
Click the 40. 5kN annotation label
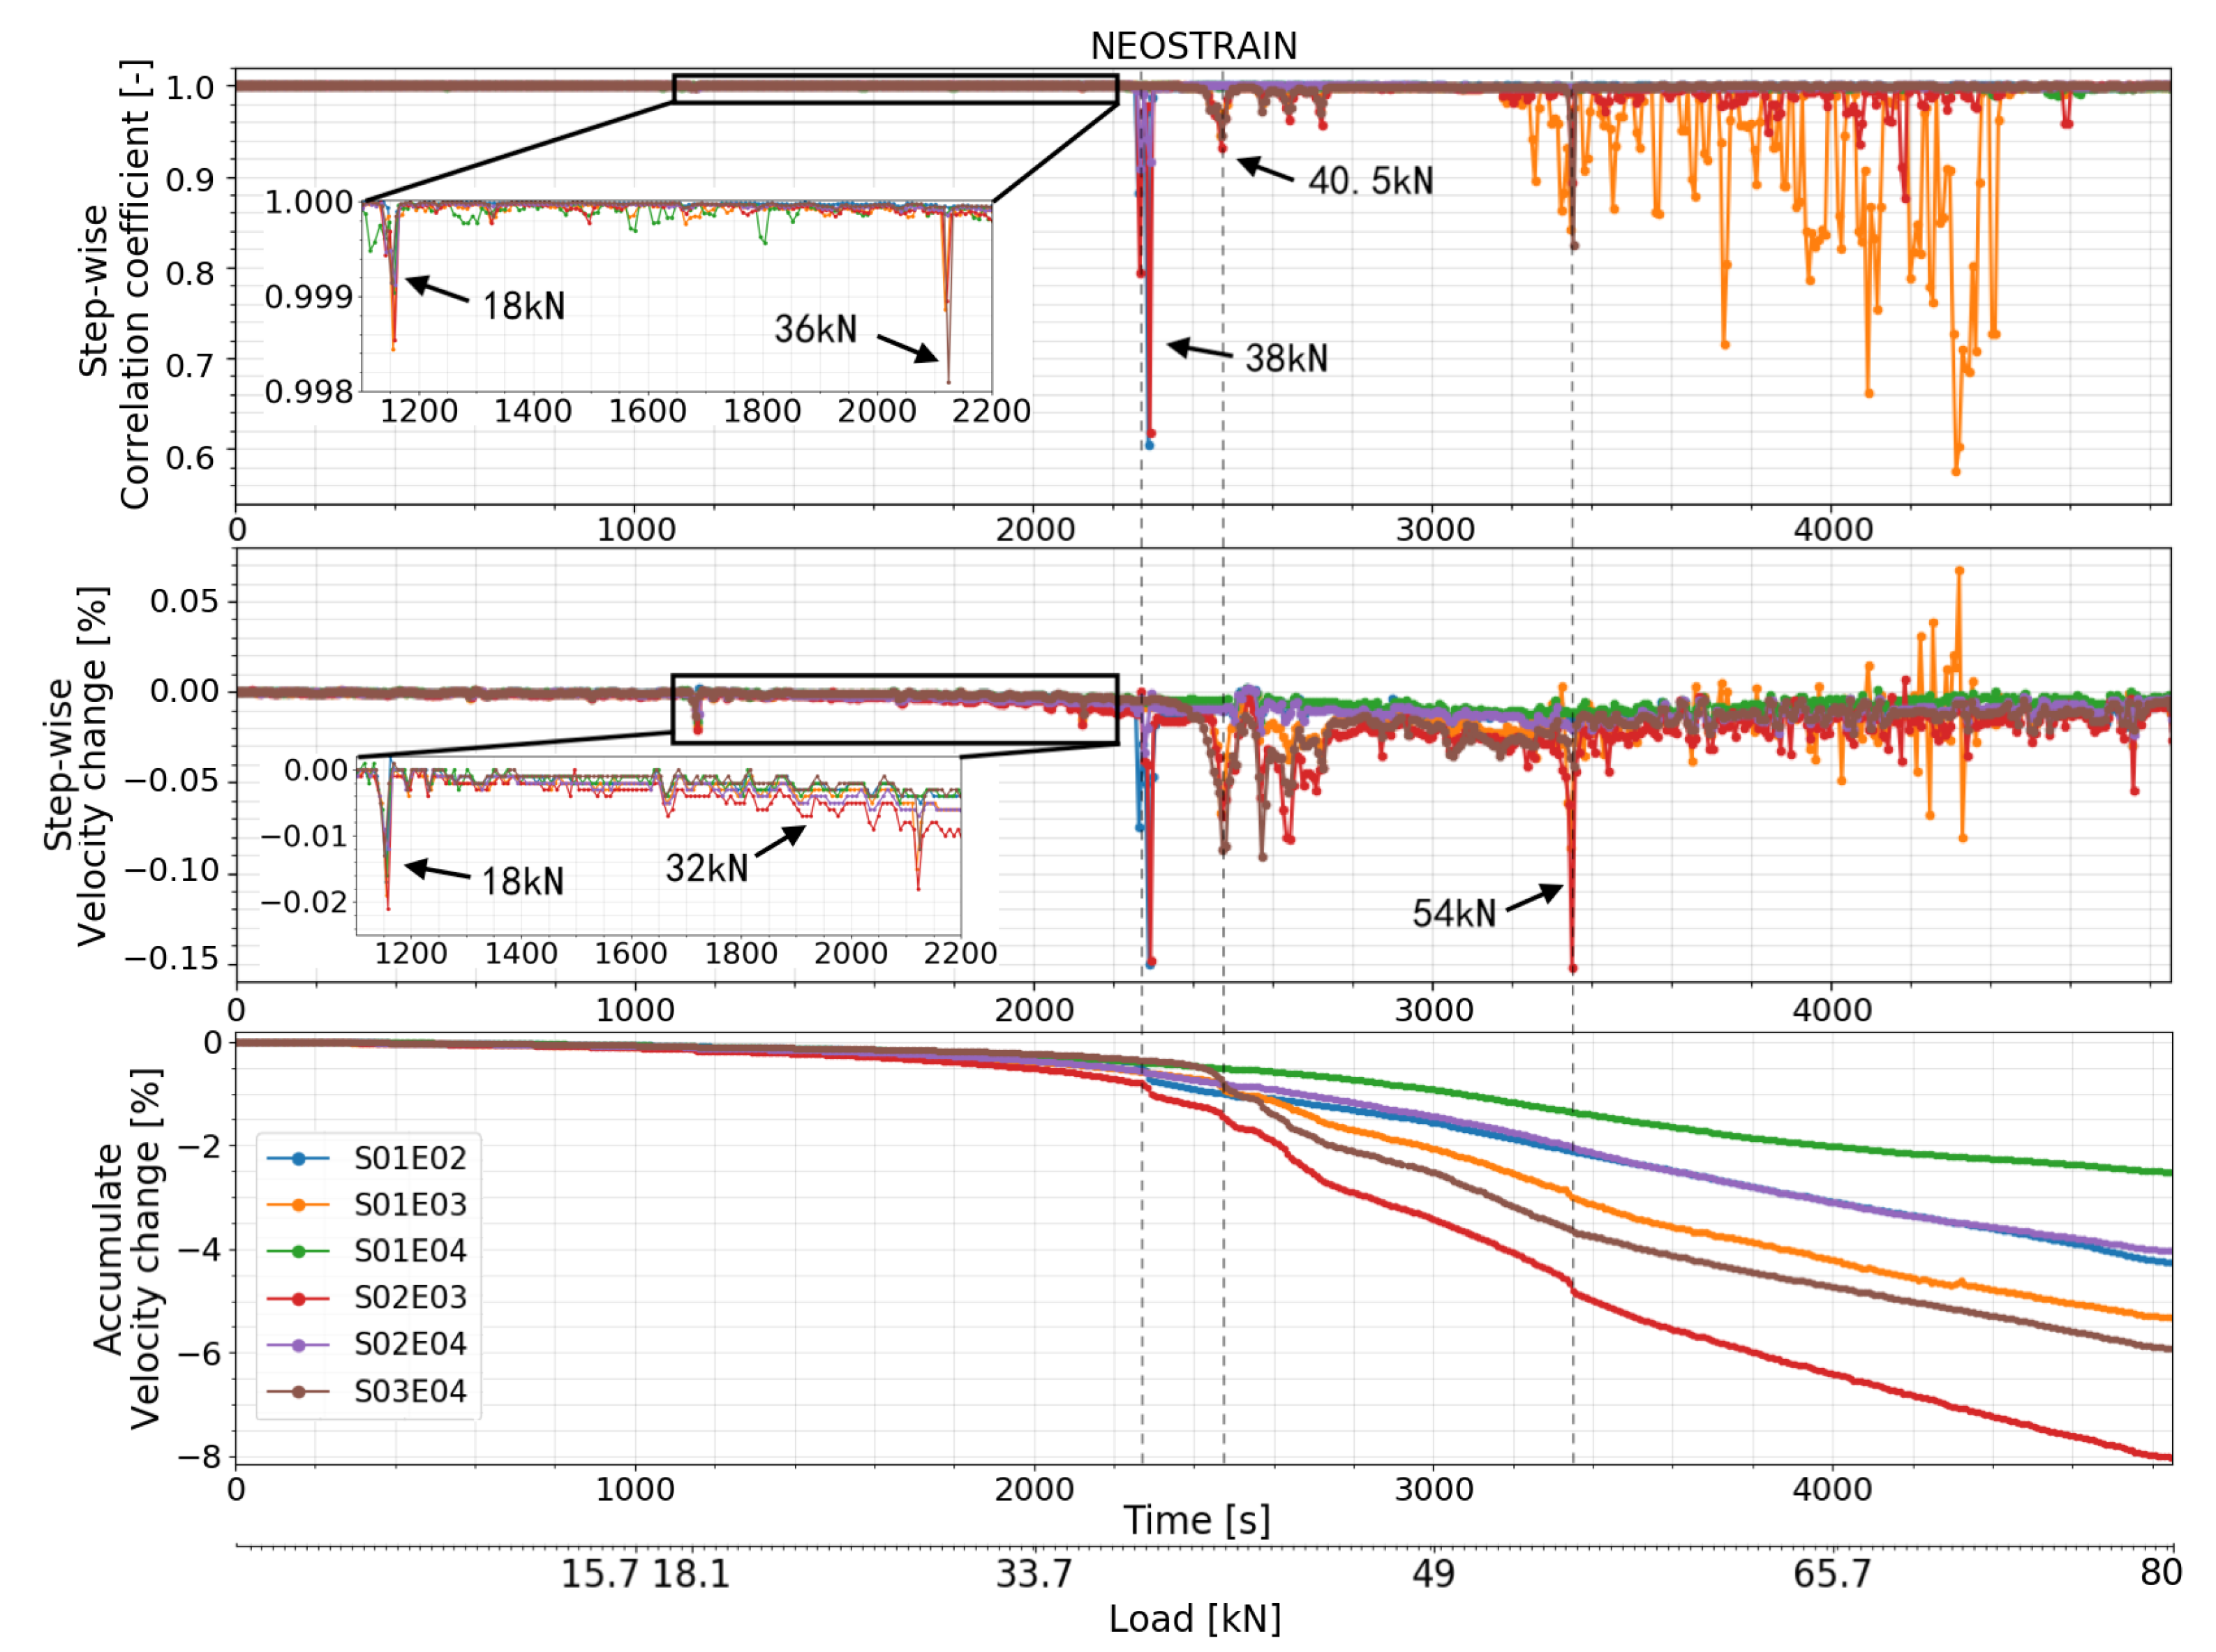point(1369,181)
